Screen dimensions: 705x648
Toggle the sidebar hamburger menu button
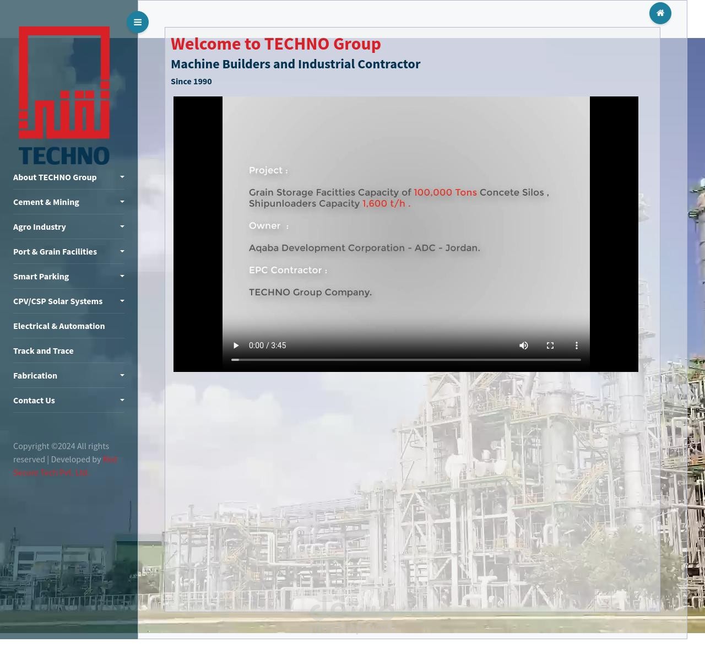pos(138,22)
